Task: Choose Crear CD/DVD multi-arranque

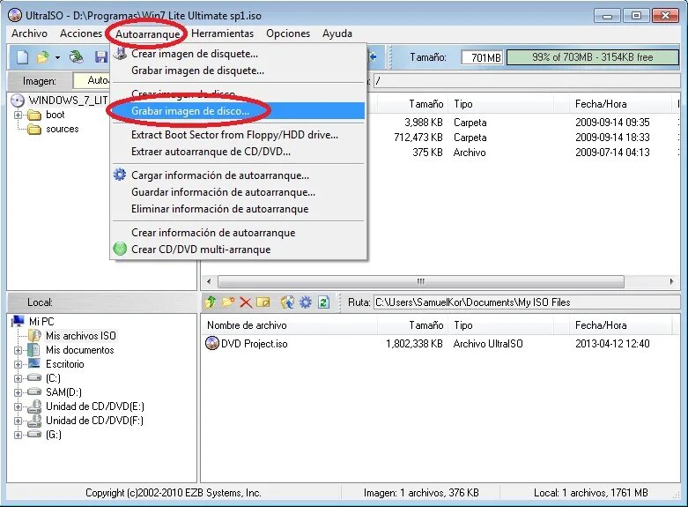Action: point(238,250)
